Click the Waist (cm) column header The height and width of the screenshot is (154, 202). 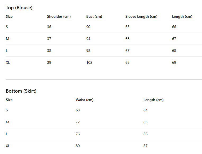[84, 100]
